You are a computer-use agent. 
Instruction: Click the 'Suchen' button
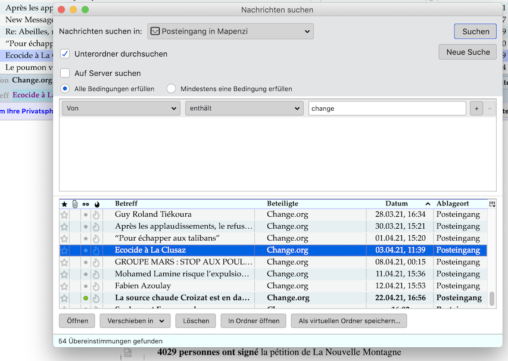point(475,32)
